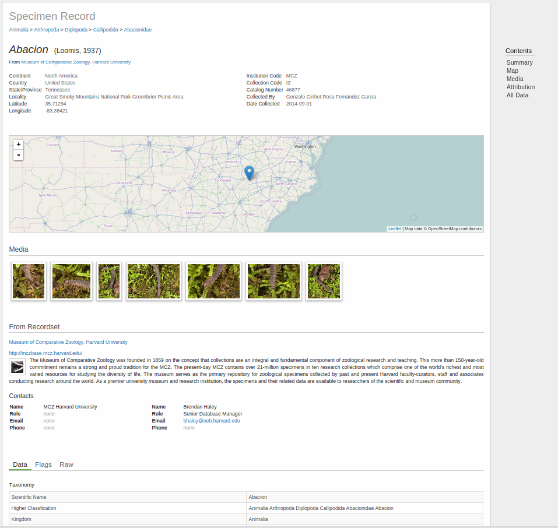Switch to the Flags tab
Image resolution: width=558 pixels, height=528 pixels.
coord(43,464)
